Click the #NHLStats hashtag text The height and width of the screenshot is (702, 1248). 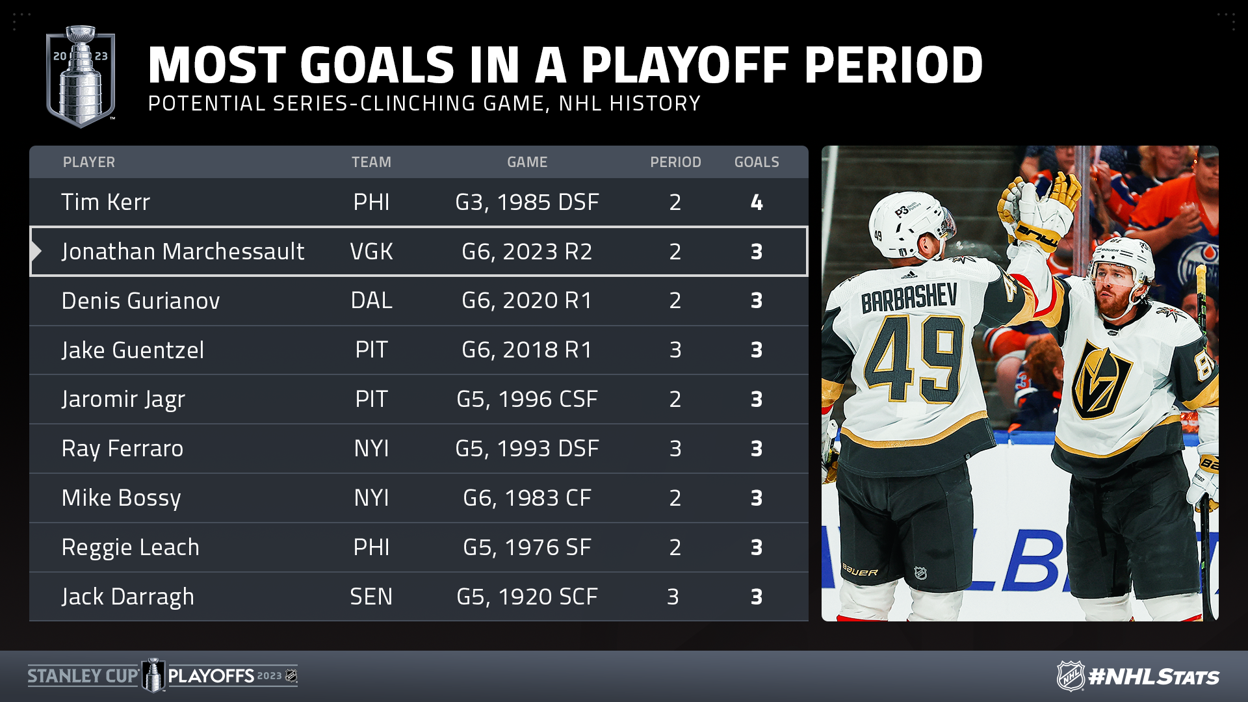pyautogui.click(x=1154, y=677)
